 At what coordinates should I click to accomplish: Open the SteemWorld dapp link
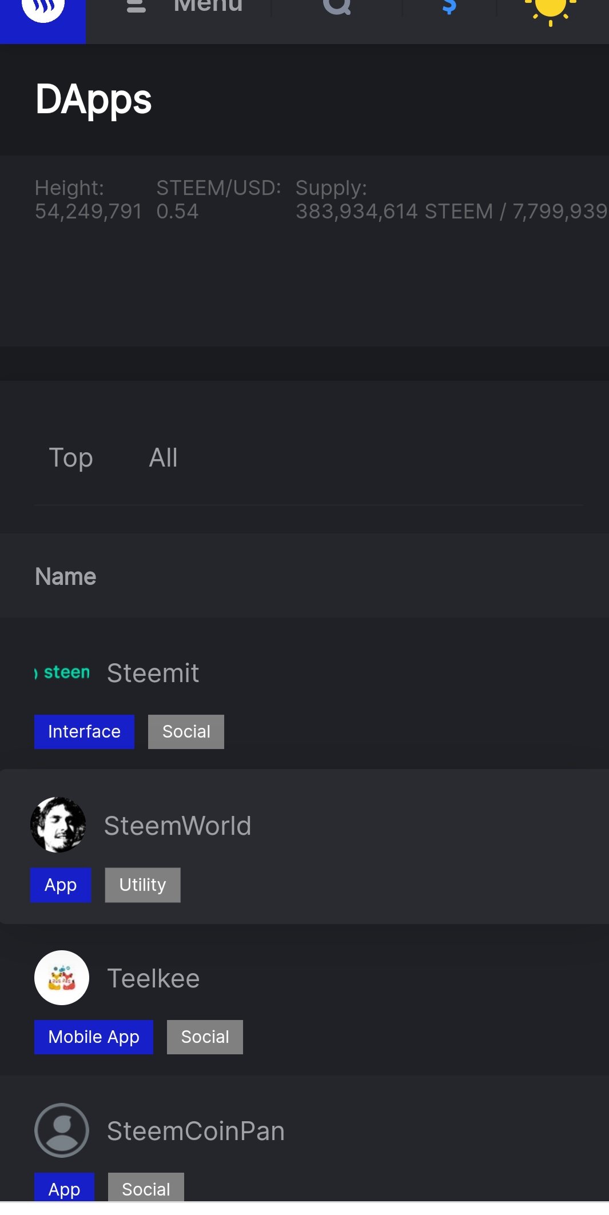177,826
